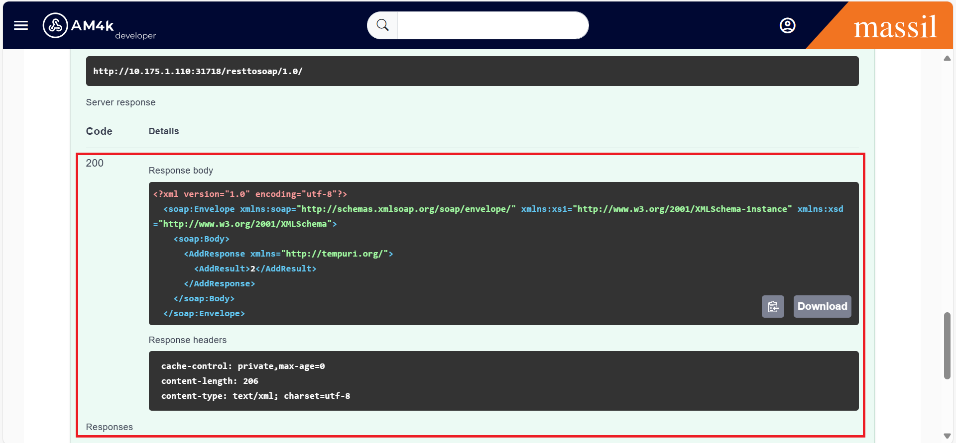The width and height of the screenshot is (956, 443).
Task: Click the AM4k developer title text
Action: (x=93, y=25)
